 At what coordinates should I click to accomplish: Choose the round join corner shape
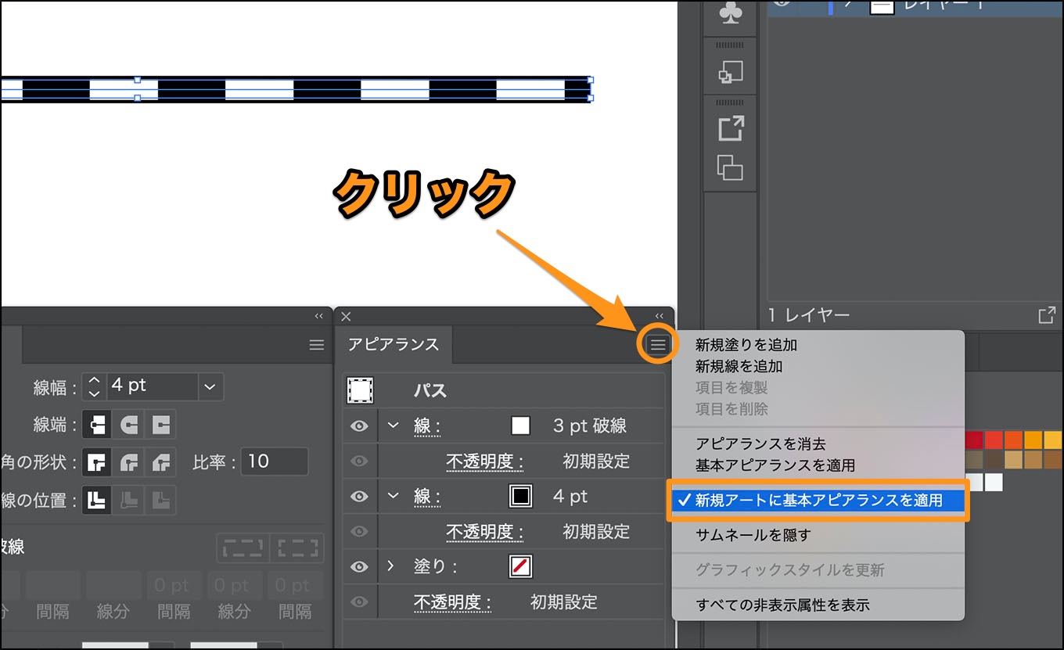(x=129, y=462)
